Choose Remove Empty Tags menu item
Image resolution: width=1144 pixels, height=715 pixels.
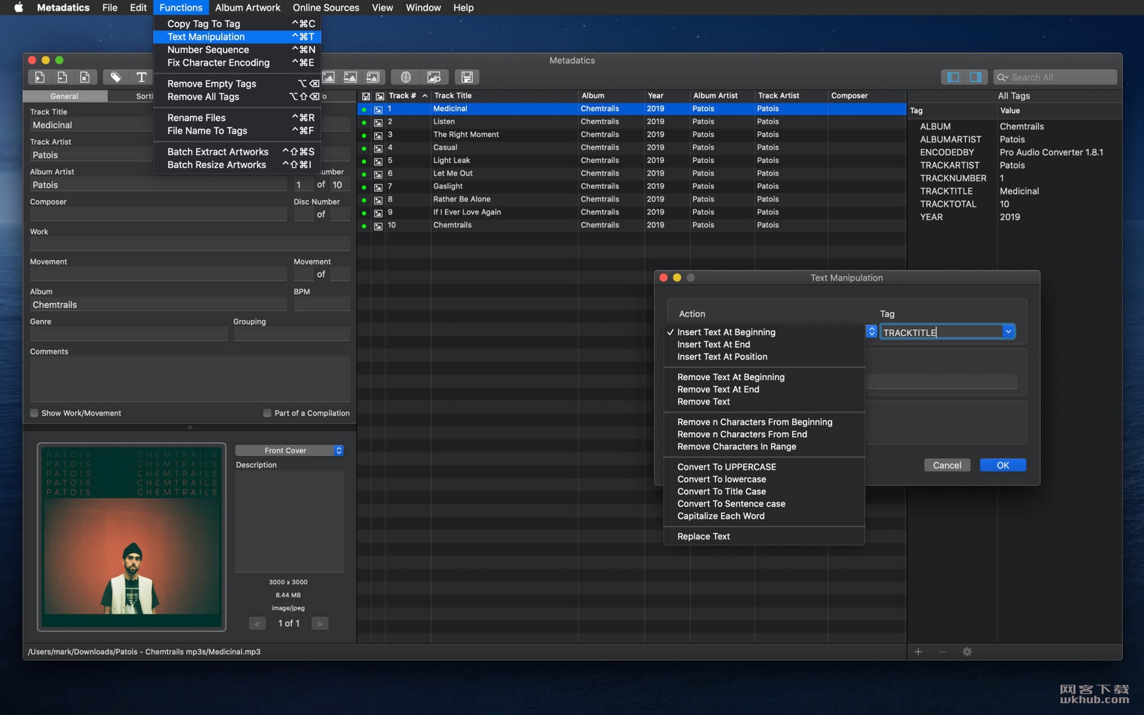tap(237, 84)
